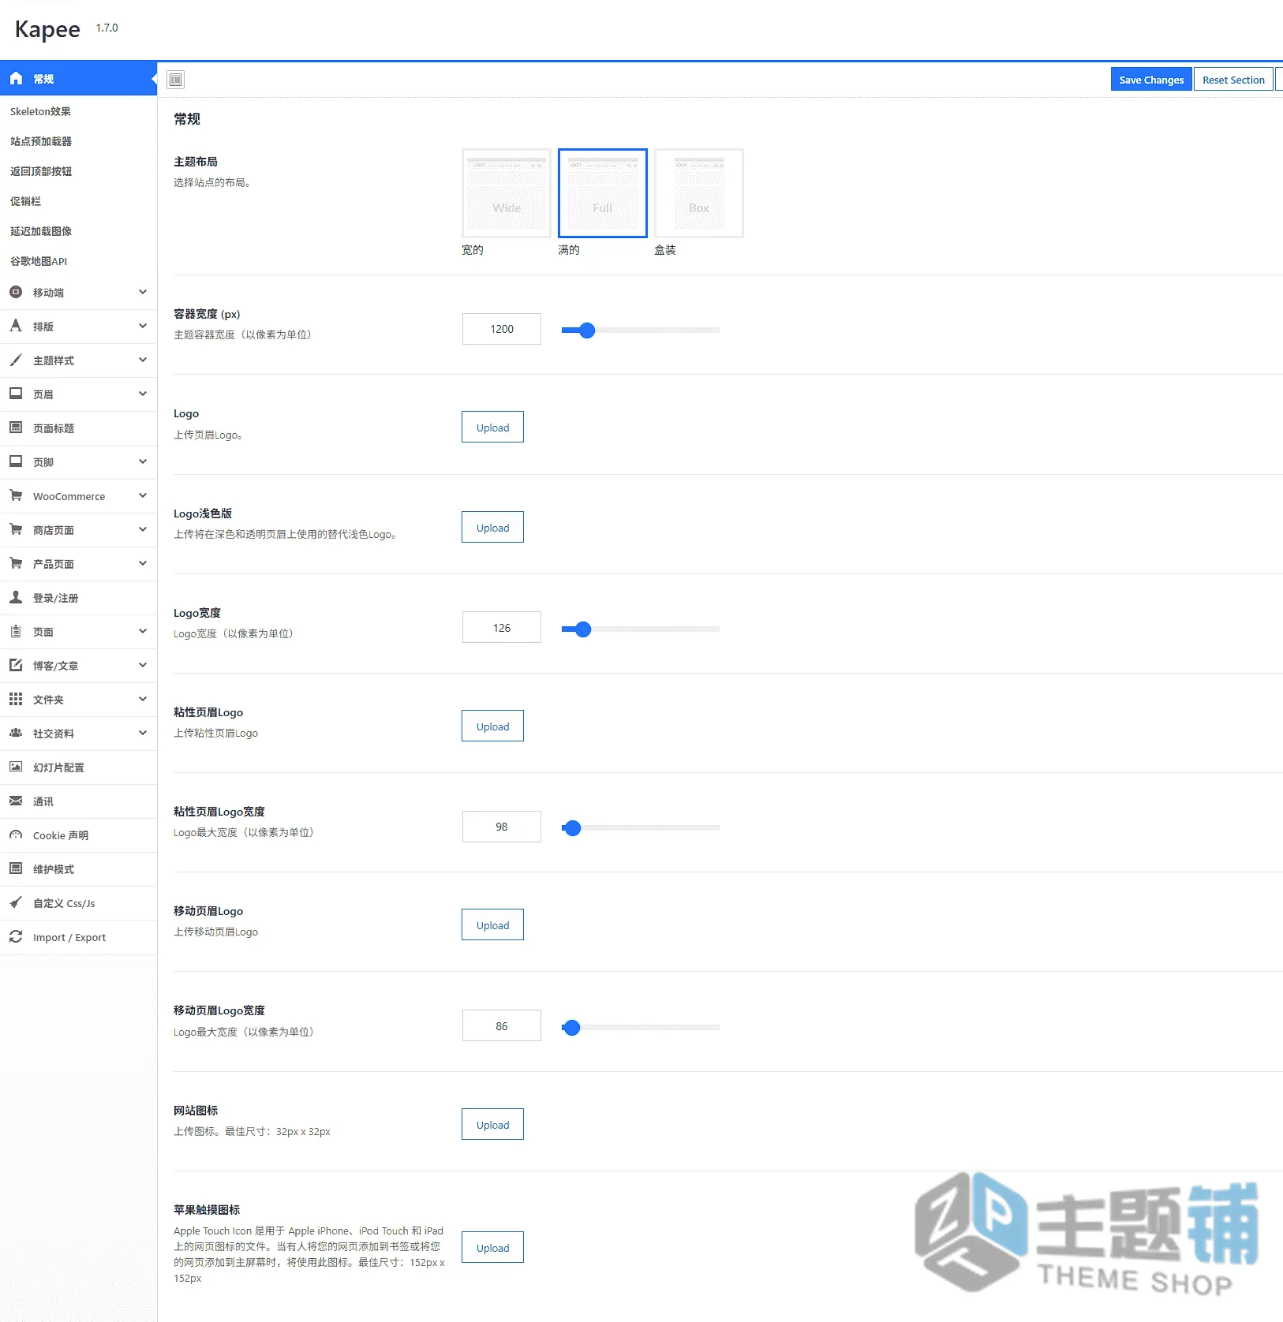
Task: Click the sticky logo width field showing 98
Action: (x=502, y=827)
